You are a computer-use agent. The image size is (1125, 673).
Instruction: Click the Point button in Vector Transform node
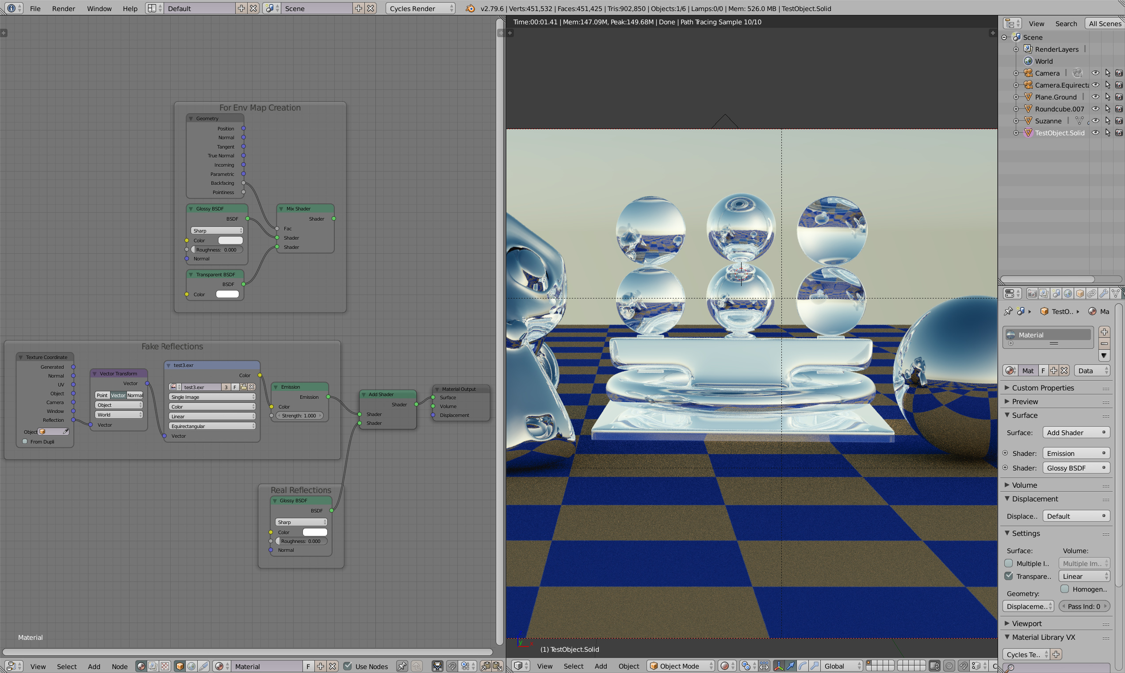(x=103, y=395)
